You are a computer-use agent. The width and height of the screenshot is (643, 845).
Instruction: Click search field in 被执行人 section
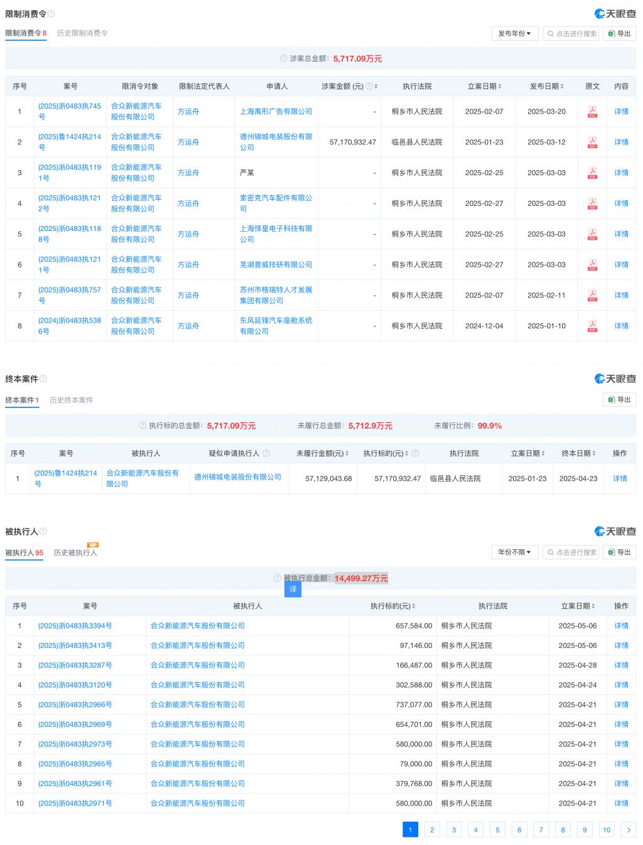point(571,552)
